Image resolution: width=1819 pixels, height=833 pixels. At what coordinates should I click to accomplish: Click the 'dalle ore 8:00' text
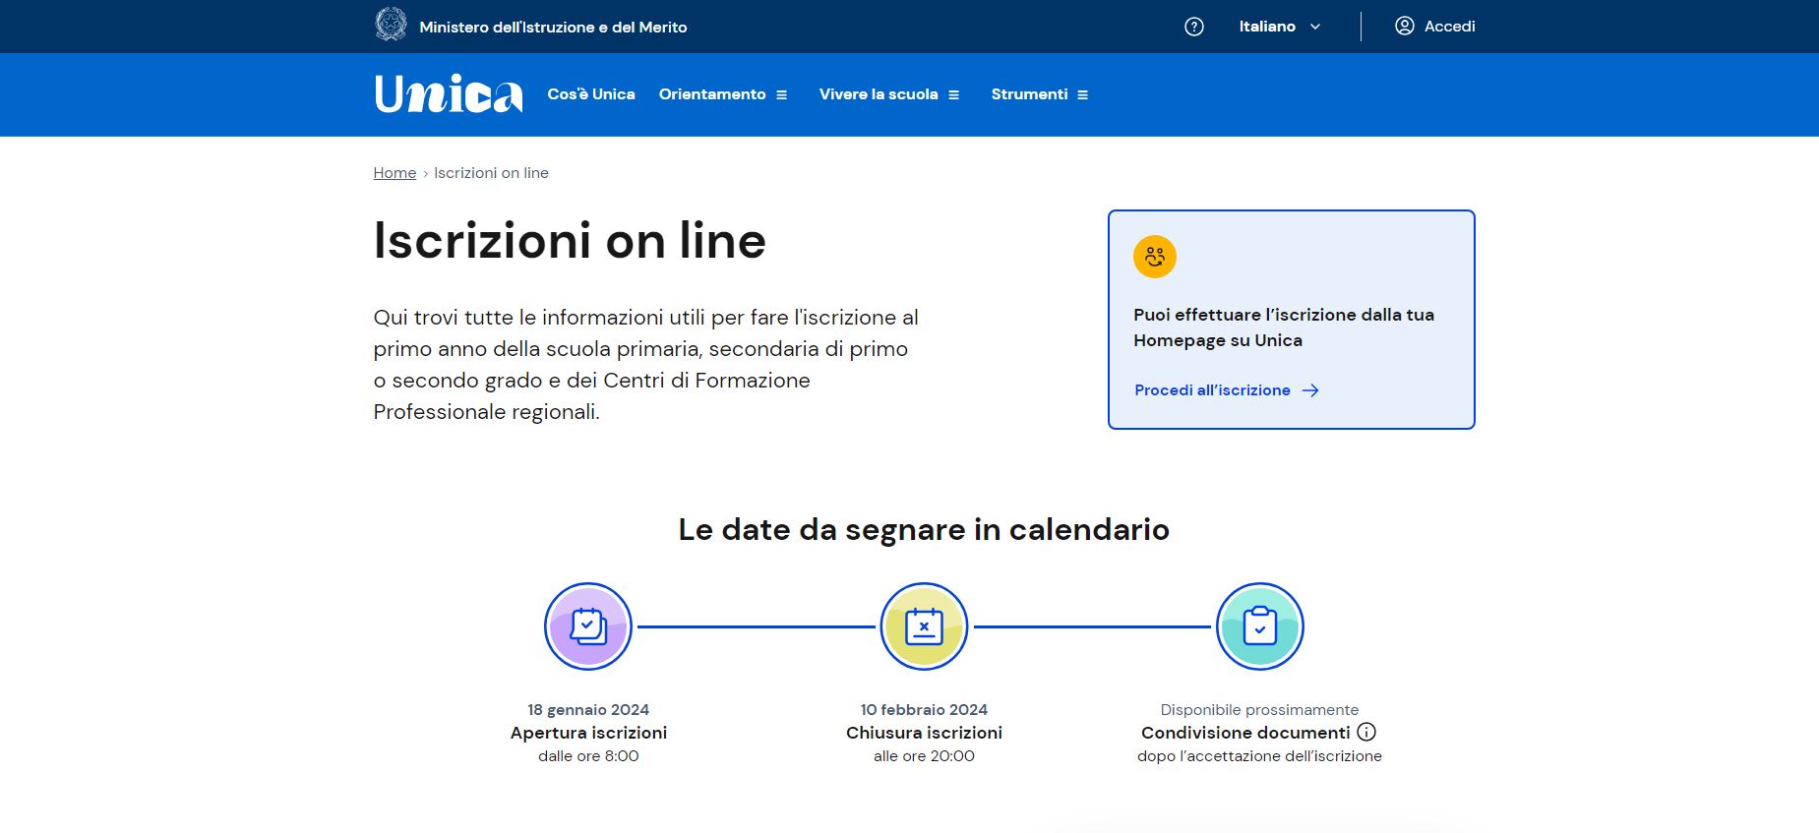(x=588, y=756)
